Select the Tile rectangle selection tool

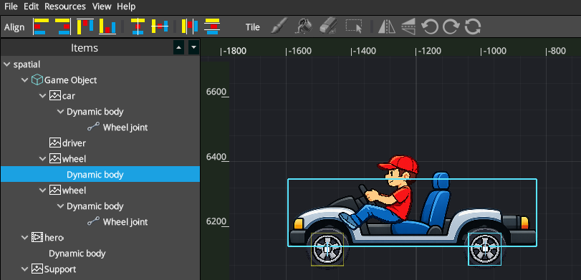point(354,26)
